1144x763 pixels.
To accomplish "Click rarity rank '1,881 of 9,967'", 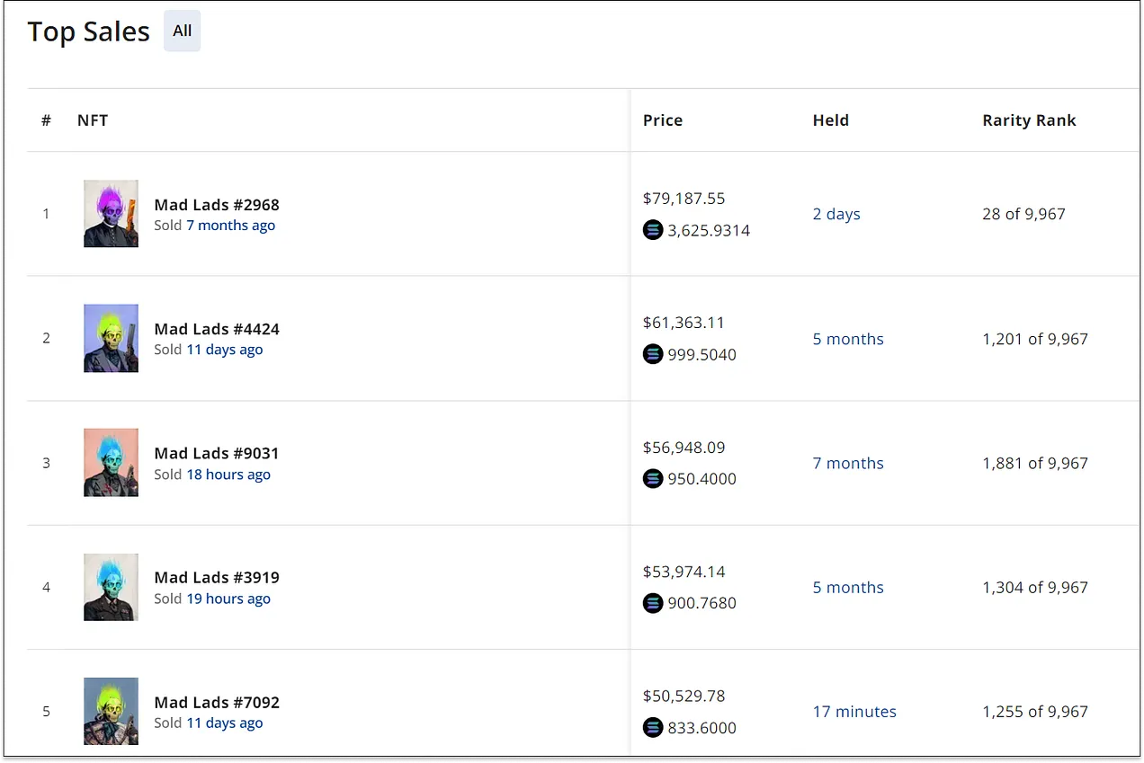I will pyautogui.click(x=1035, y=463).
